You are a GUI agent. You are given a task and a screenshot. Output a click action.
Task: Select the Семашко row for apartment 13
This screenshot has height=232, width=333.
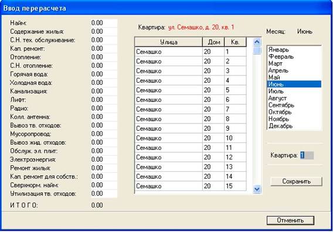[191, 167]
